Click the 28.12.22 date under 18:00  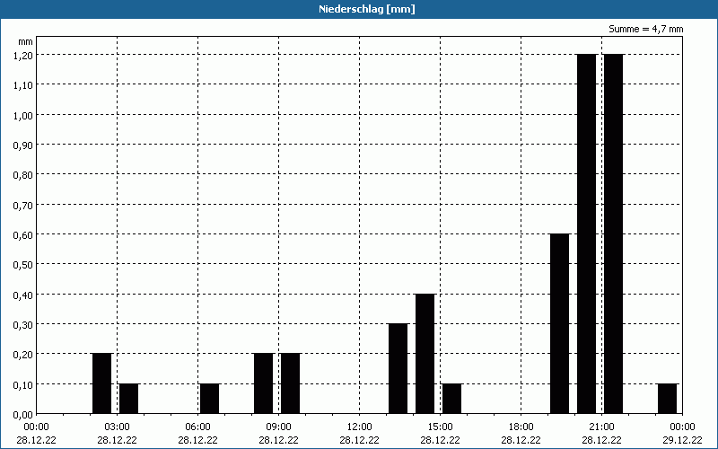click(x=521, y=440)
